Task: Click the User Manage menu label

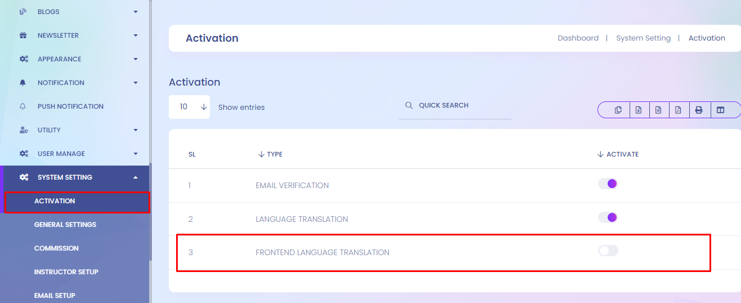Action: click(61, 154)
